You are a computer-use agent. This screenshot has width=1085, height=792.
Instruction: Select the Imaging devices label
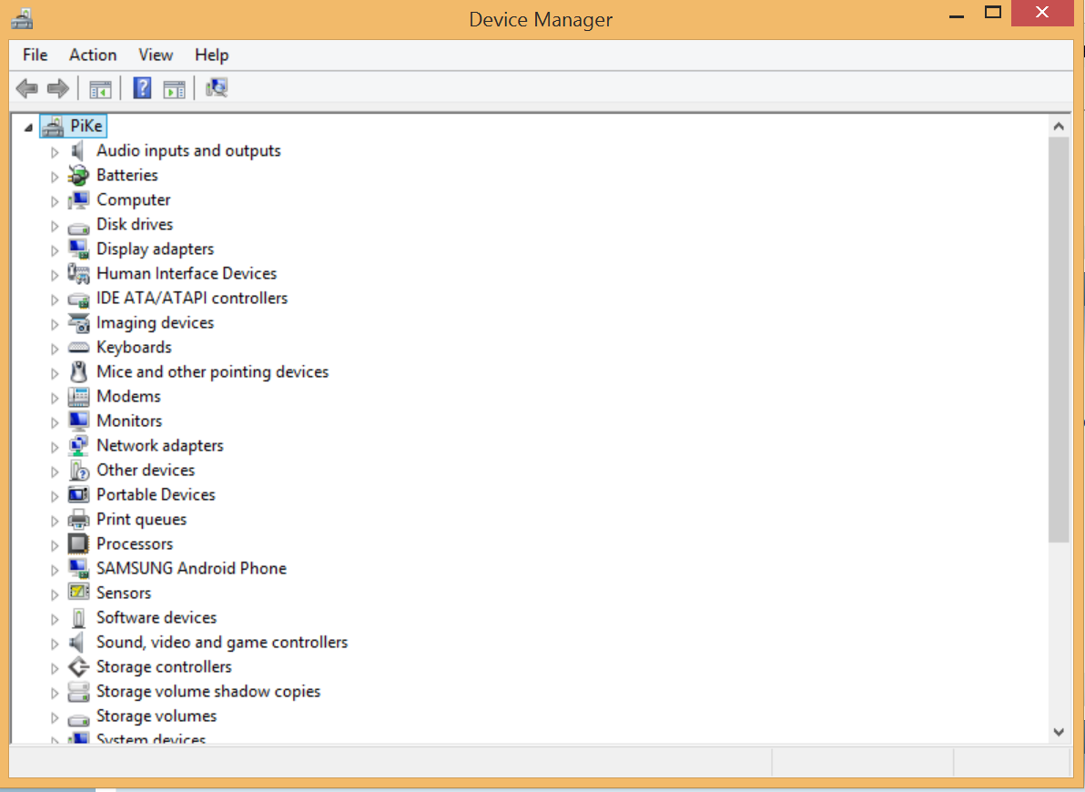coord(155,322)
